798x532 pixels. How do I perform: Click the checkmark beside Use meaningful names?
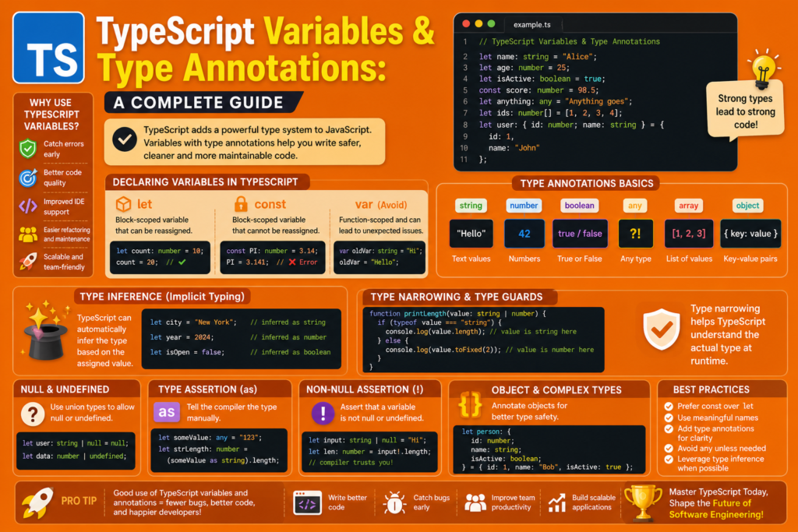[x=669, y=417]
